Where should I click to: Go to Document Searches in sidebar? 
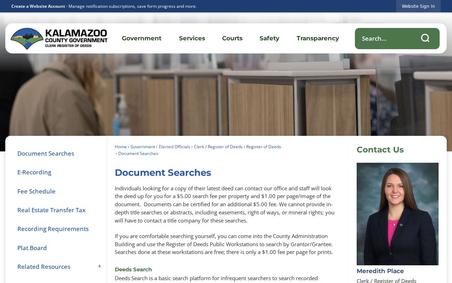tap(46, 154)
